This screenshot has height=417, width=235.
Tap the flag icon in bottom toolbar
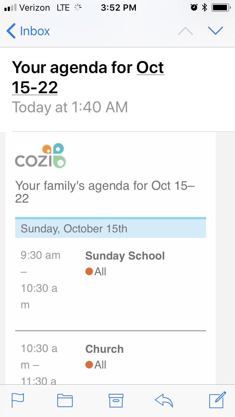tap(18, 400)
